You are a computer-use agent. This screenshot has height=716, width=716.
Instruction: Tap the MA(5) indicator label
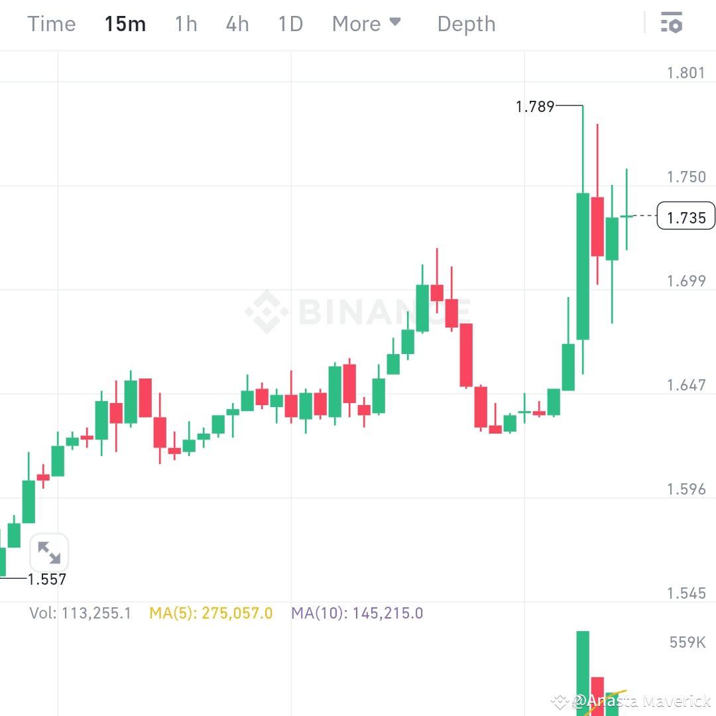pyautogui.click(x=211, y=613)
